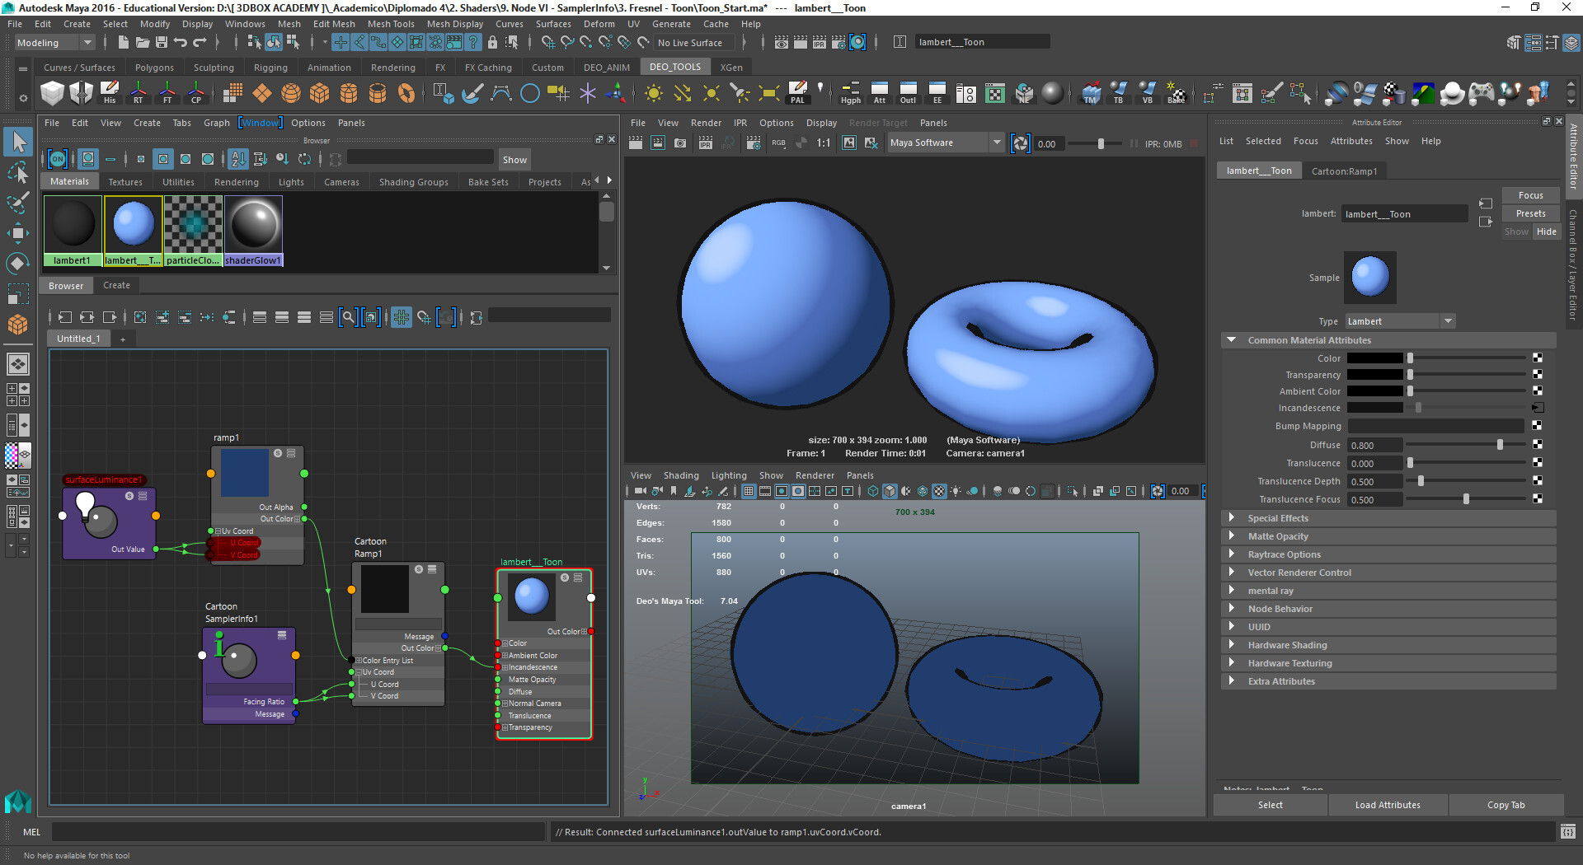1583x865 pixels.
Task: Click the Load Attributes button
Action: [1388, 805]
